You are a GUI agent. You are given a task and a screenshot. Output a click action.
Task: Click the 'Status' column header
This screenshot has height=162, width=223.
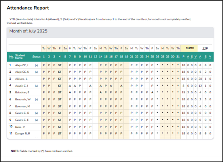[x=36, y=57]
